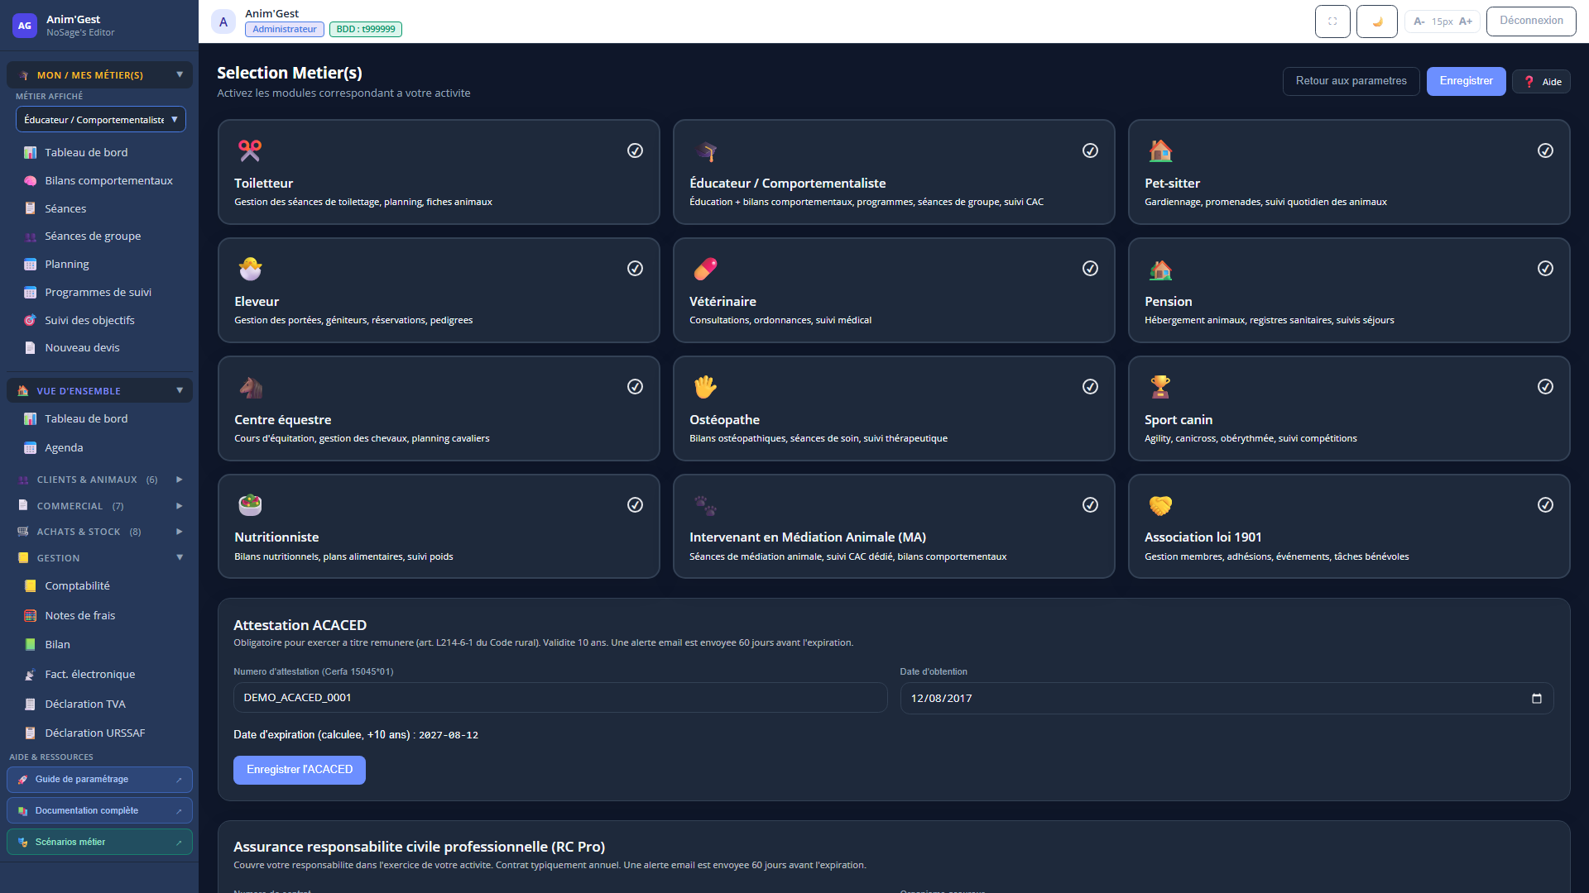
Task: Toggle the Éducateur / Comportementaliste checkmark
Action: pos(1090,150)
